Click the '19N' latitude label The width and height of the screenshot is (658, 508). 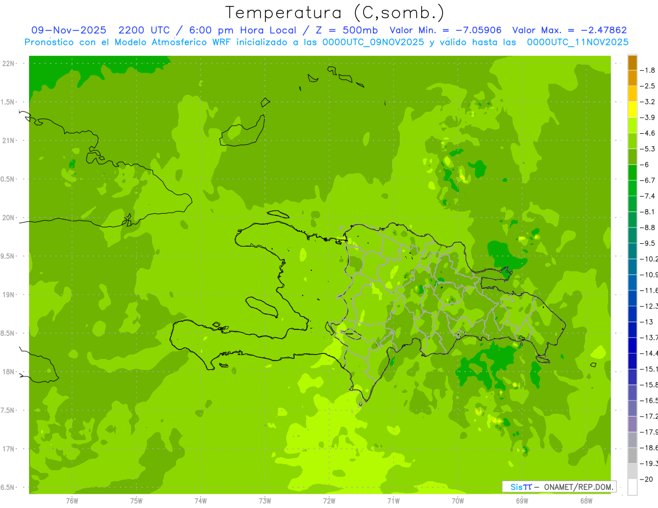click(x=8, y=295)
